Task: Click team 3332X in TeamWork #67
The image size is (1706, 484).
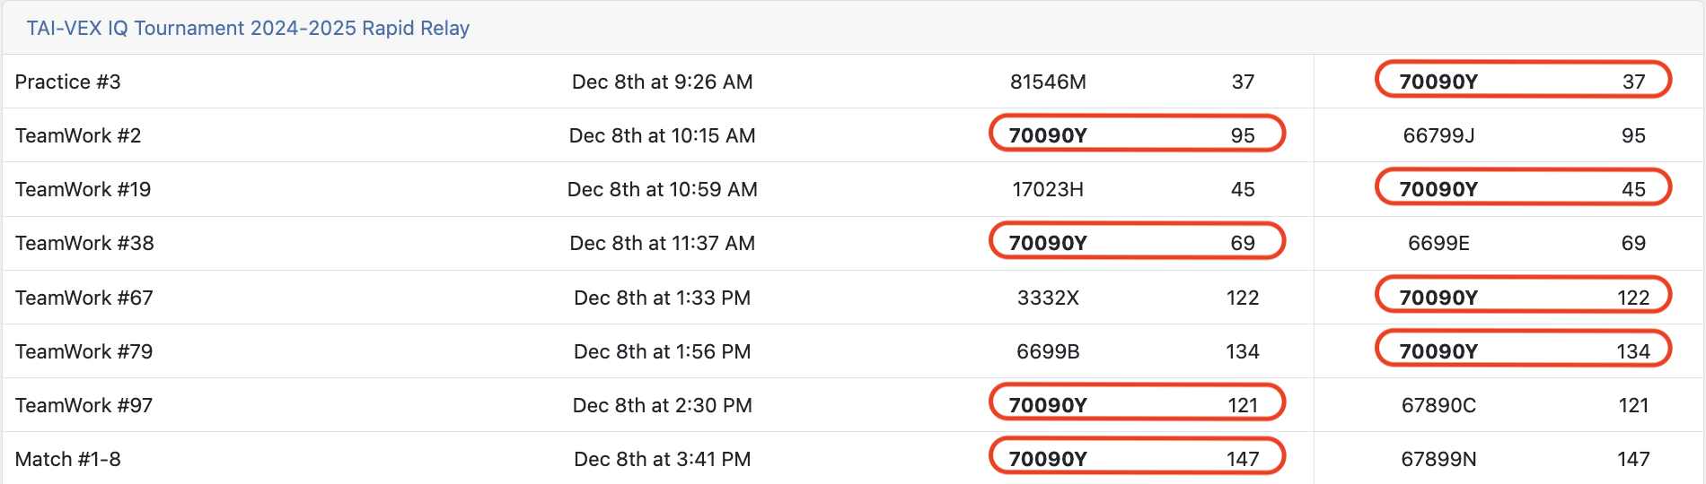Action: coord(1048,298)
